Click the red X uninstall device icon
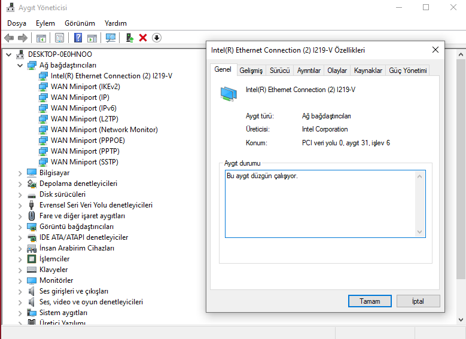 (143, 38)
